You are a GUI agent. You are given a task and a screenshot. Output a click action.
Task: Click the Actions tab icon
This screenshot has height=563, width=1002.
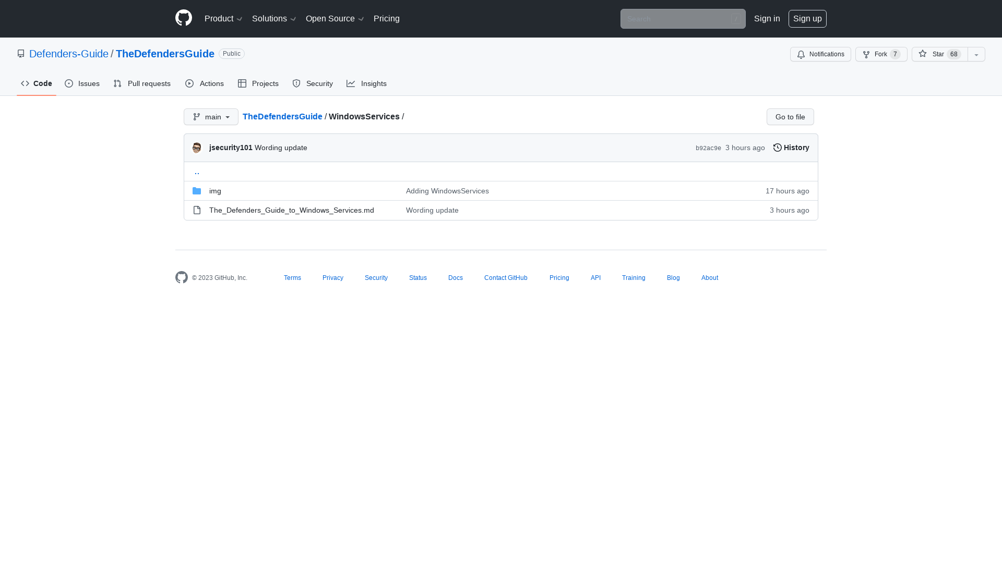point(189,83)
